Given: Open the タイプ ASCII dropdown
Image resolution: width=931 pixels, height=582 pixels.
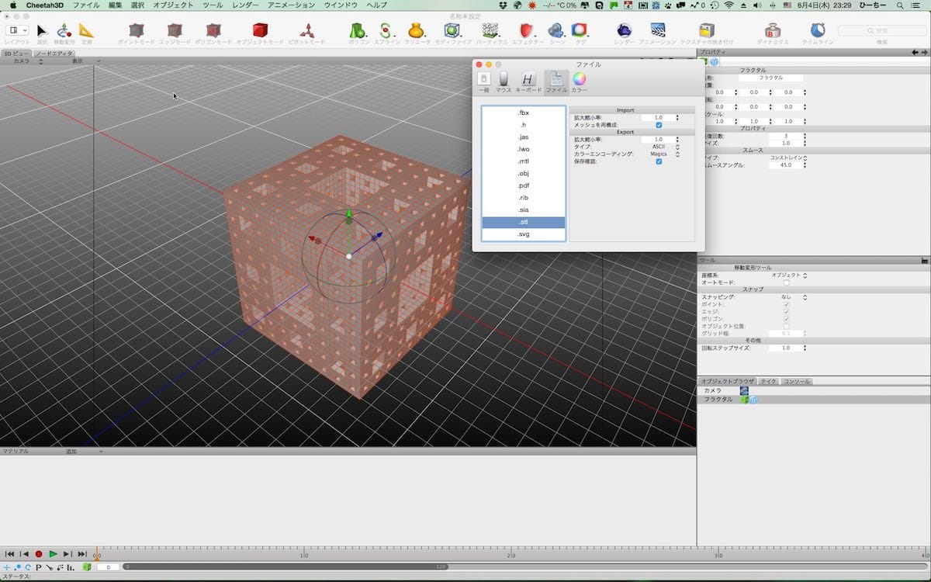Looking at the screenshot, I should point(659,147).
